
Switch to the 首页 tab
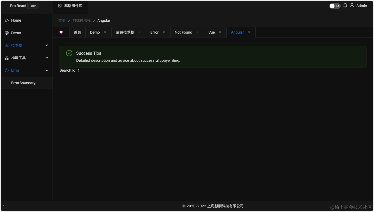[x=78, y=32]
